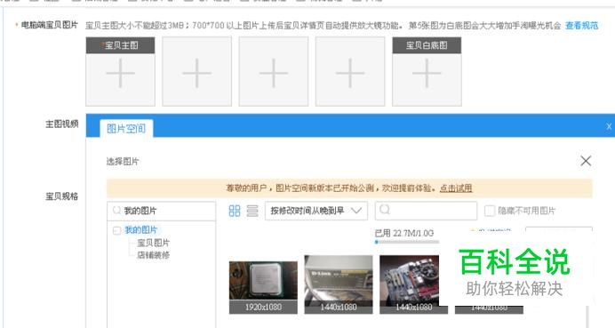Open the sort dropdown 按修改时间从晚到早
The height and width of the screenshot is (328, 615).
(x=316, y=211)
